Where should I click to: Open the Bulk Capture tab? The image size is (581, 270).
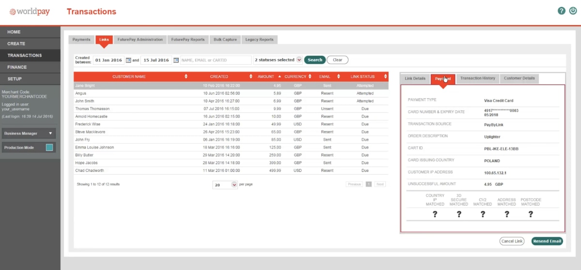[225, 40]
